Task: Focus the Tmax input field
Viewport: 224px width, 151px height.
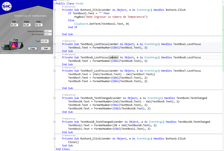Action: point(27,25)
